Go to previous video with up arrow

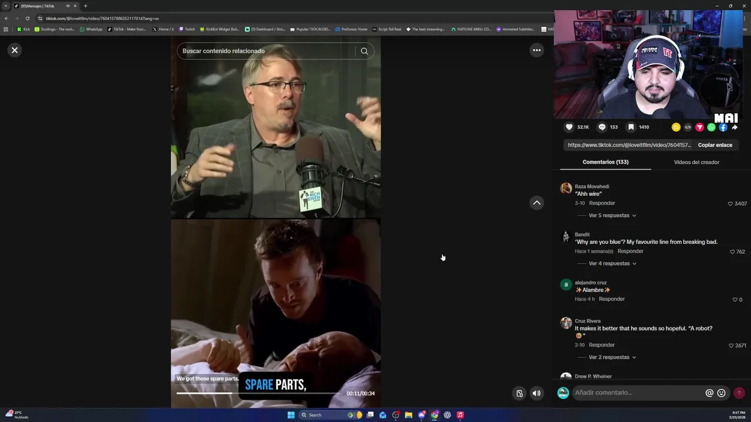[536, 203]
